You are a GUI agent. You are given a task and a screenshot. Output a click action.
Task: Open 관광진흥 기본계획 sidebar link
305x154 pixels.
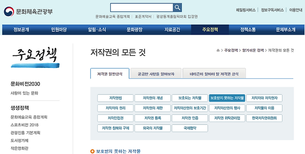[25, 133]
